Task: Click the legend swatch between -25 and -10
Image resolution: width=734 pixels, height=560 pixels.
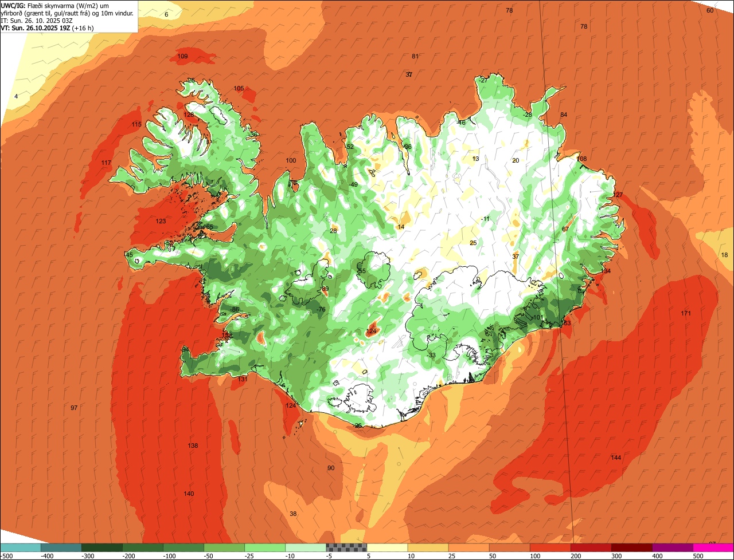Action: (x=264, y=547)
